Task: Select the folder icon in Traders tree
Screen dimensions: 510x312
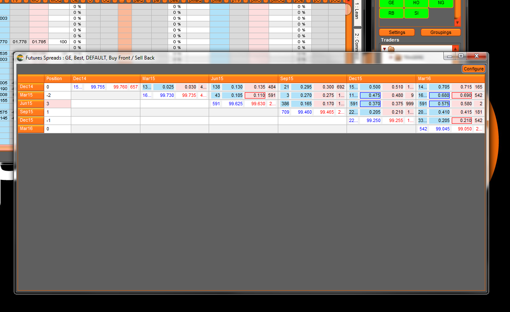Action: [x=391, y=49]
